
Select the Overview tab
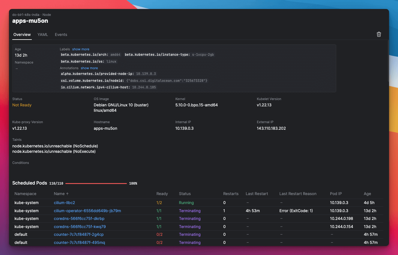click(x=22, y=34)
